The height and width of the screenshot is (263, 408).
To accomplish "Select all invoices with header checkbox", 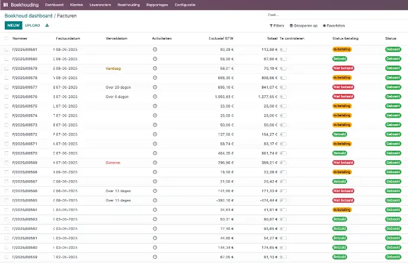I will (7, 38).
